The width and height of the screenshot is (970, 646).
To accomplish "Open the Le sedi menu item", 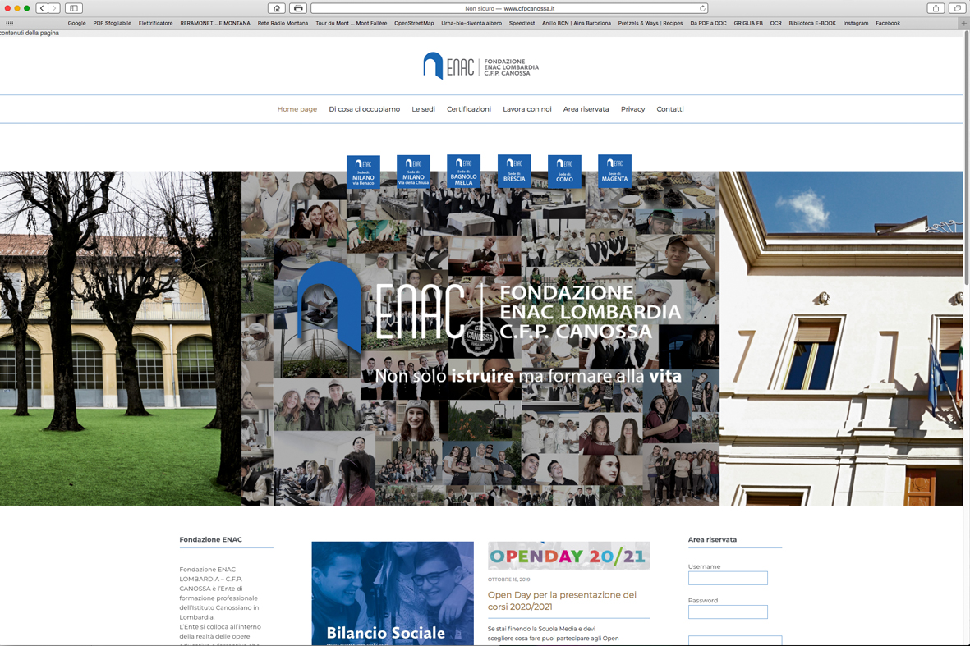I will tap(423, 109).
